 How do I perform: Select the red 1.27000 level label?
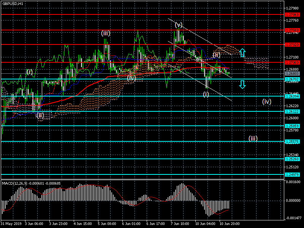292,62
